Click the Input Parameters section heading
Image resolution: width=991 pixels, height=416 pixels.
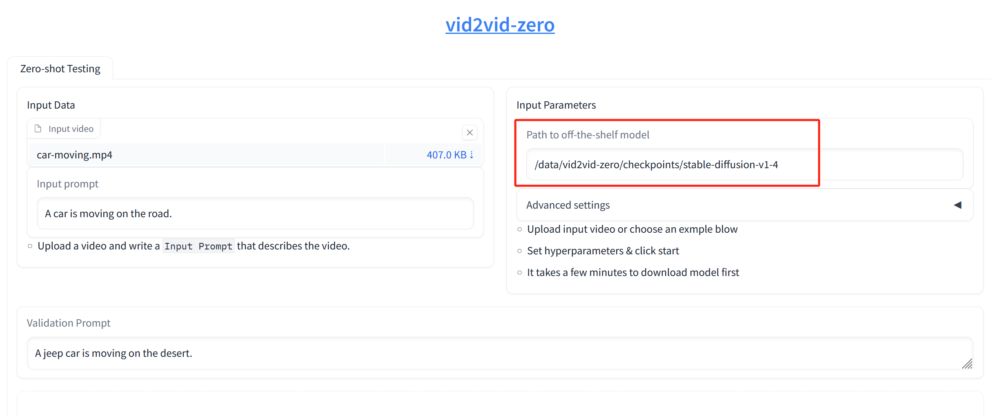pyautogui.click(x=556, y=105)
